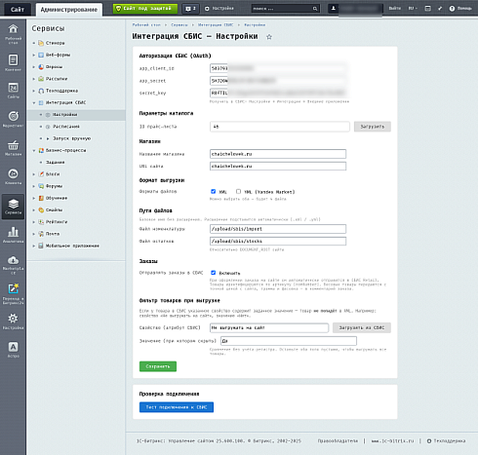Collapse the Интеграция СБИС tree node
The image size is (478, 455).
click(x=34, y=103)
